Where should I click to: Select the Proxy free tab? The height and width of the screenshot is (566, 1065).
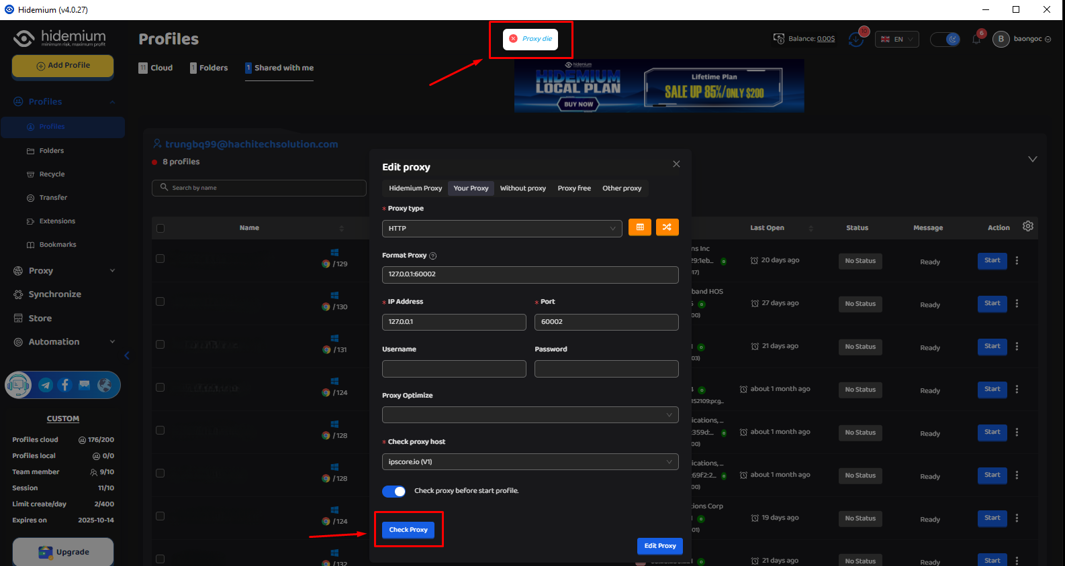[x=574, y=188]
